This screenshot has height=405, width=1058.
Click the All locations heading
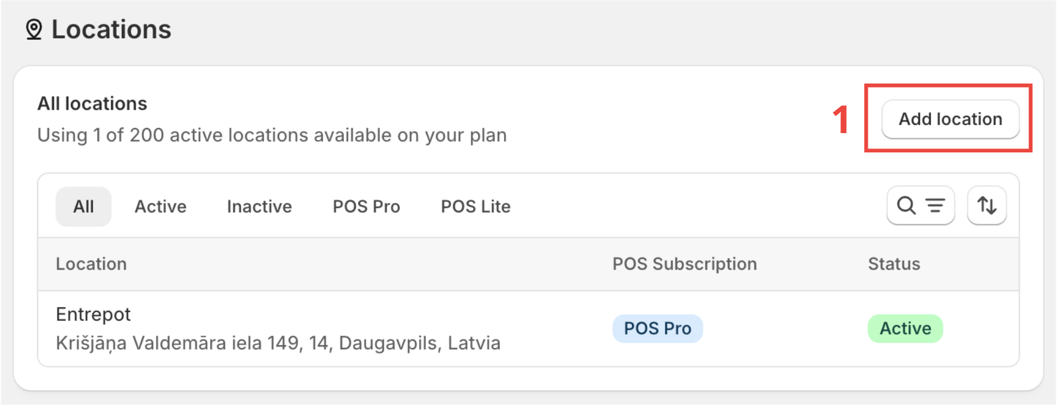pos(92,103)
